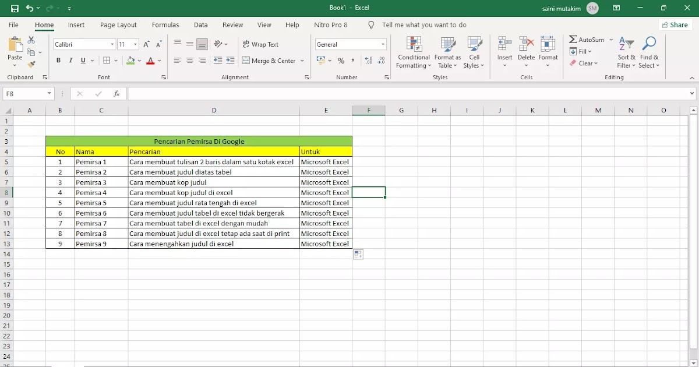Click the Tell me what you want search field
The image size is (699, 367).
(424, 25)
